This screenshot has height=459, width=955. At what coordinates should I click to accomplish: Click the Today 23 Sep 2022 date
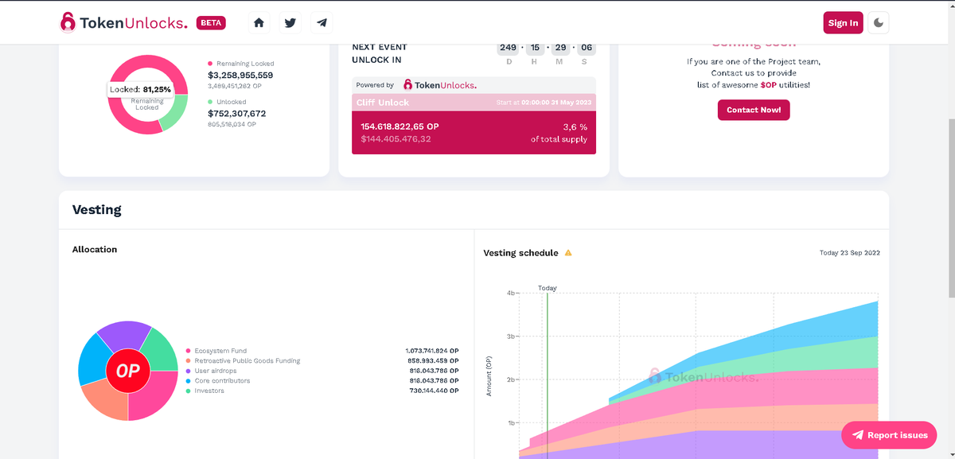coord(850,253)
